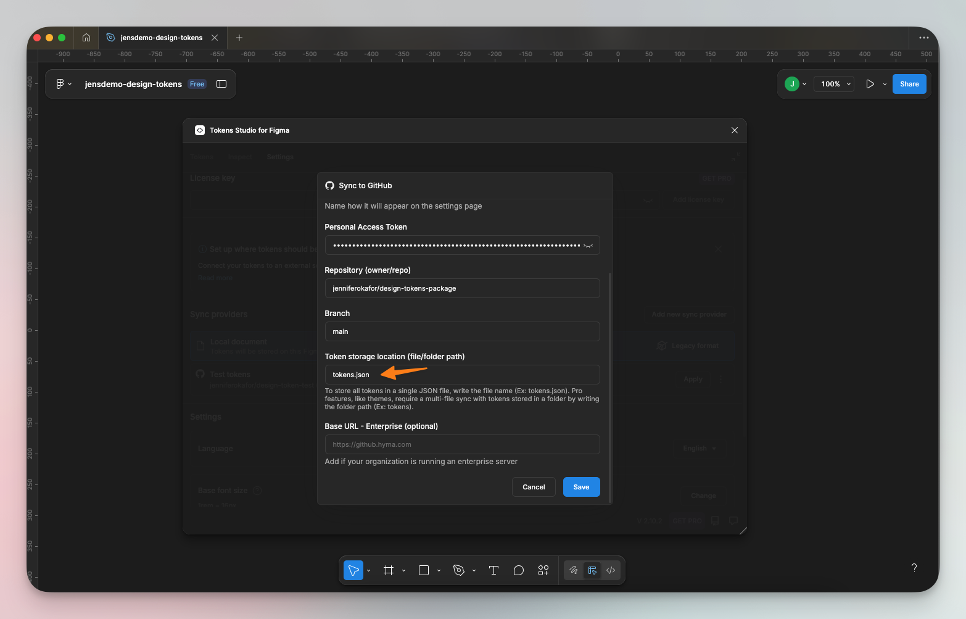Select the Comment tool

[519, 570]
